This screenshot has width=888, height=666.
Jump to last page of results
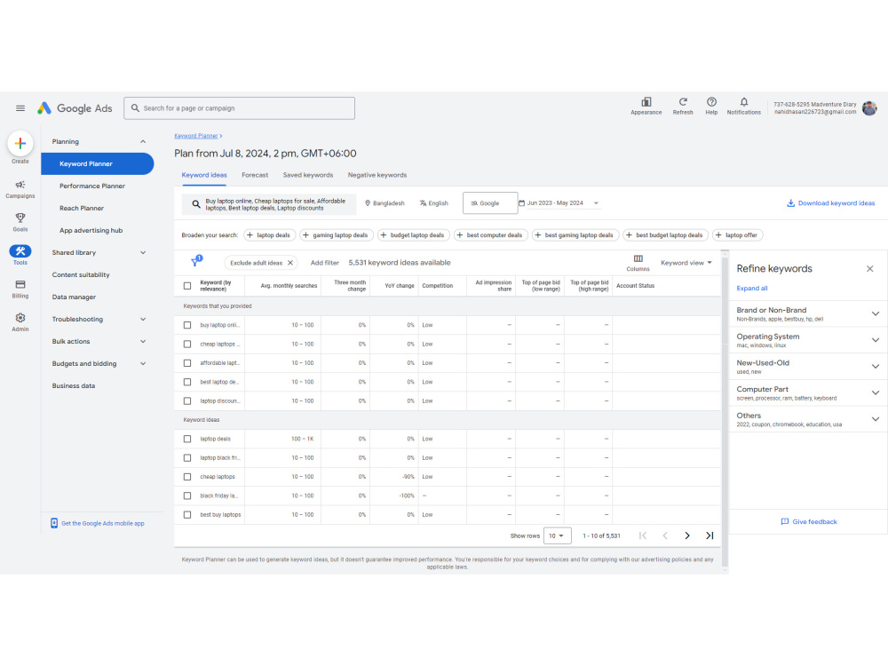point(710,535)
